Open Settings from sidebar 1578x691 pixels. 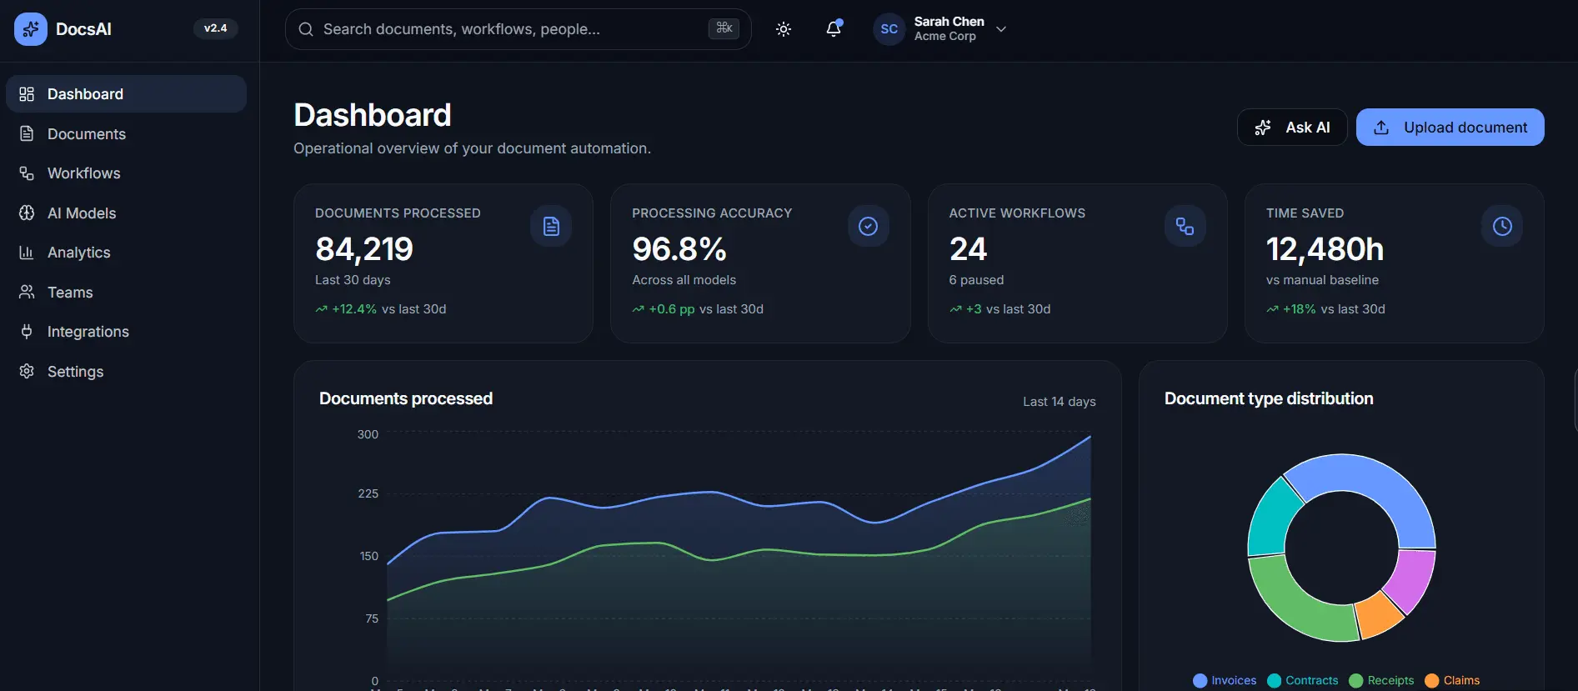click(126, 371)
